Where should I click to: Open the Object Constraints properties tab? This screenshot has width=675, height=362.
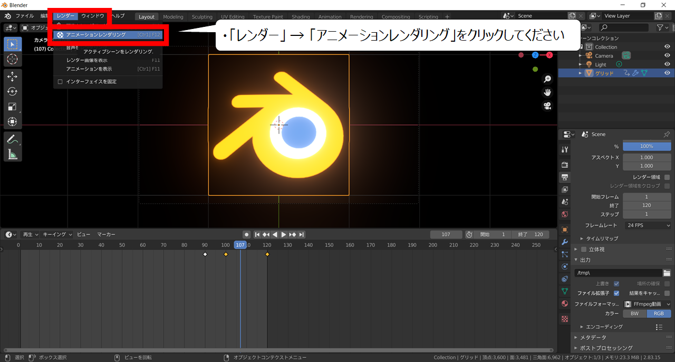coord(565,279)
